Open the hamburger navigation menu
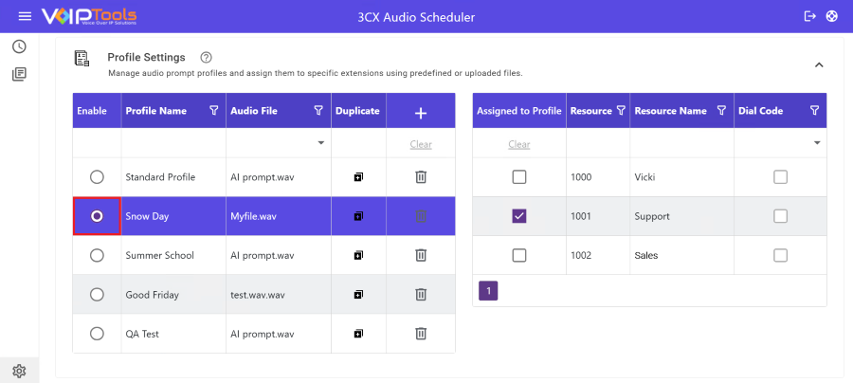 pos(25,16)
